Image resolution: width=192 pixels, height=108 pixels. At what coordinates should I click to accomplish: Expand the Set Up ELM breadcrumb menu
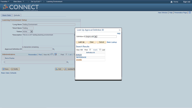click(x=36, y=1)
